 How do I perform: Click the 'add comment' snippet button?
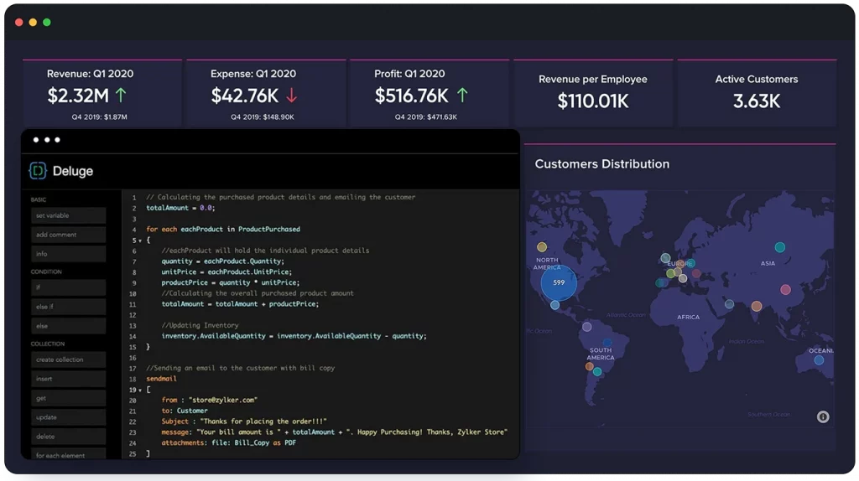point(68,235)
